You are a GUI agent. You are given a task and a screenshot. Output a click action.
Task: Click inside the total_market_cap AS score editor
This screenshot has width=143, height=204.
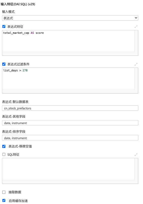[68, 41]
